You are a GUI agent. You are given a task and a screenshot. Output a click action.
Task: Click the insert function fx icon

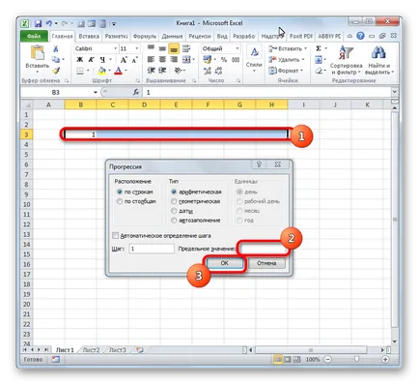136,92
